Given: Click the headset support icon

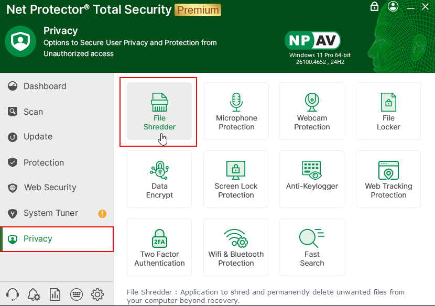Looking at the screenshot, I should [12, 294].
